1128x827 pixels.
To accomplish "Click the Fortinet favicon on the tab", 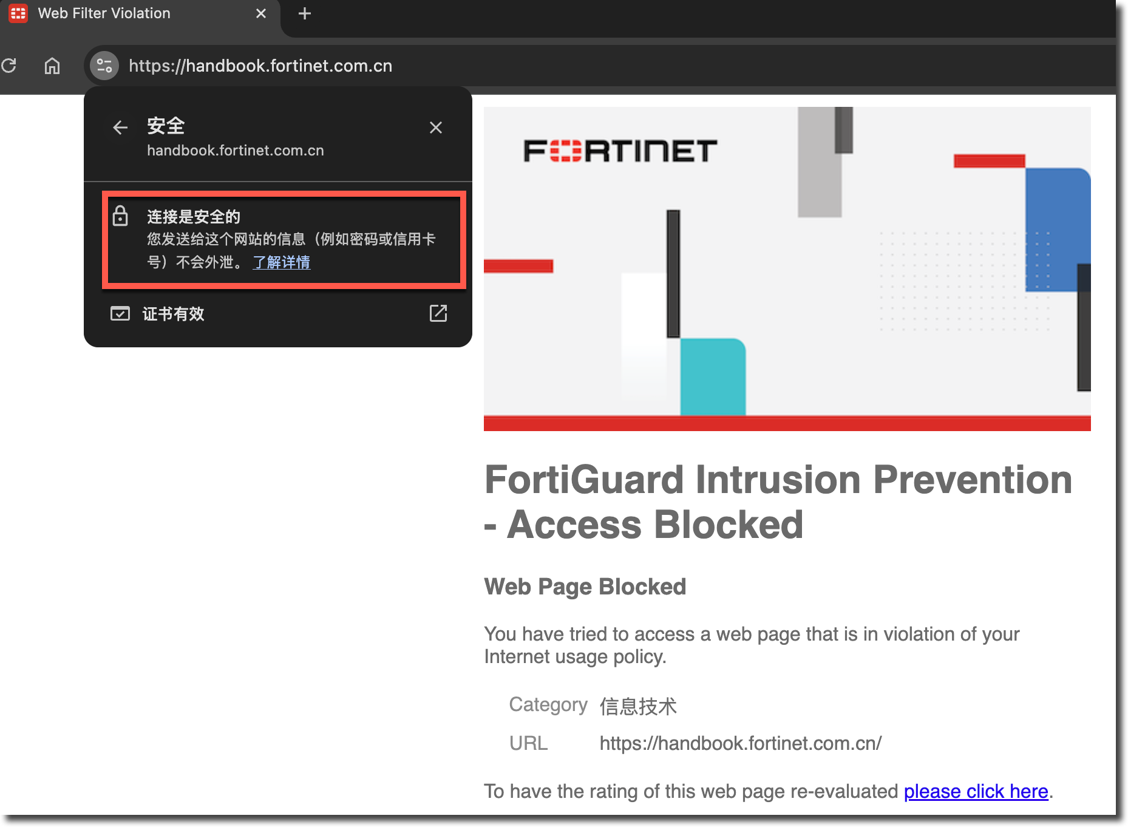I will [x=18, y=13].
